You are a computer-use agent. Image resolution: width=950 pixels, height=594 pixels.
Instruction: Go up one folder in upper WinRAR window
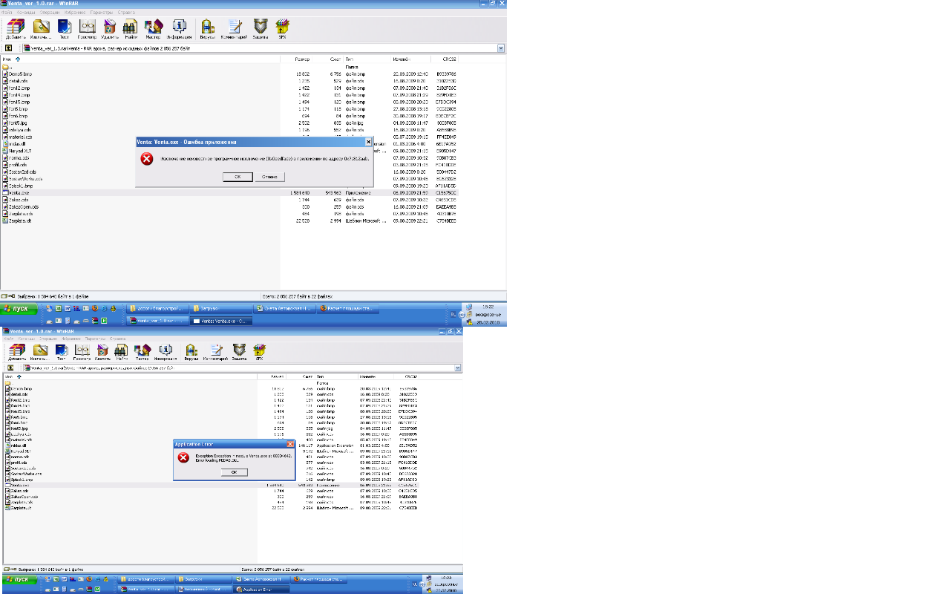pyautogui.click(x=9, y=48)
